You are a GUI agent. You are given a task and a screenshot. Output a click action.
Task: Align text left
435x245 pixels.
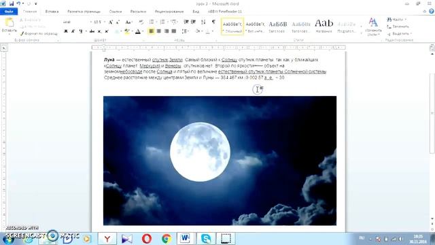click(x=151, y=31)
